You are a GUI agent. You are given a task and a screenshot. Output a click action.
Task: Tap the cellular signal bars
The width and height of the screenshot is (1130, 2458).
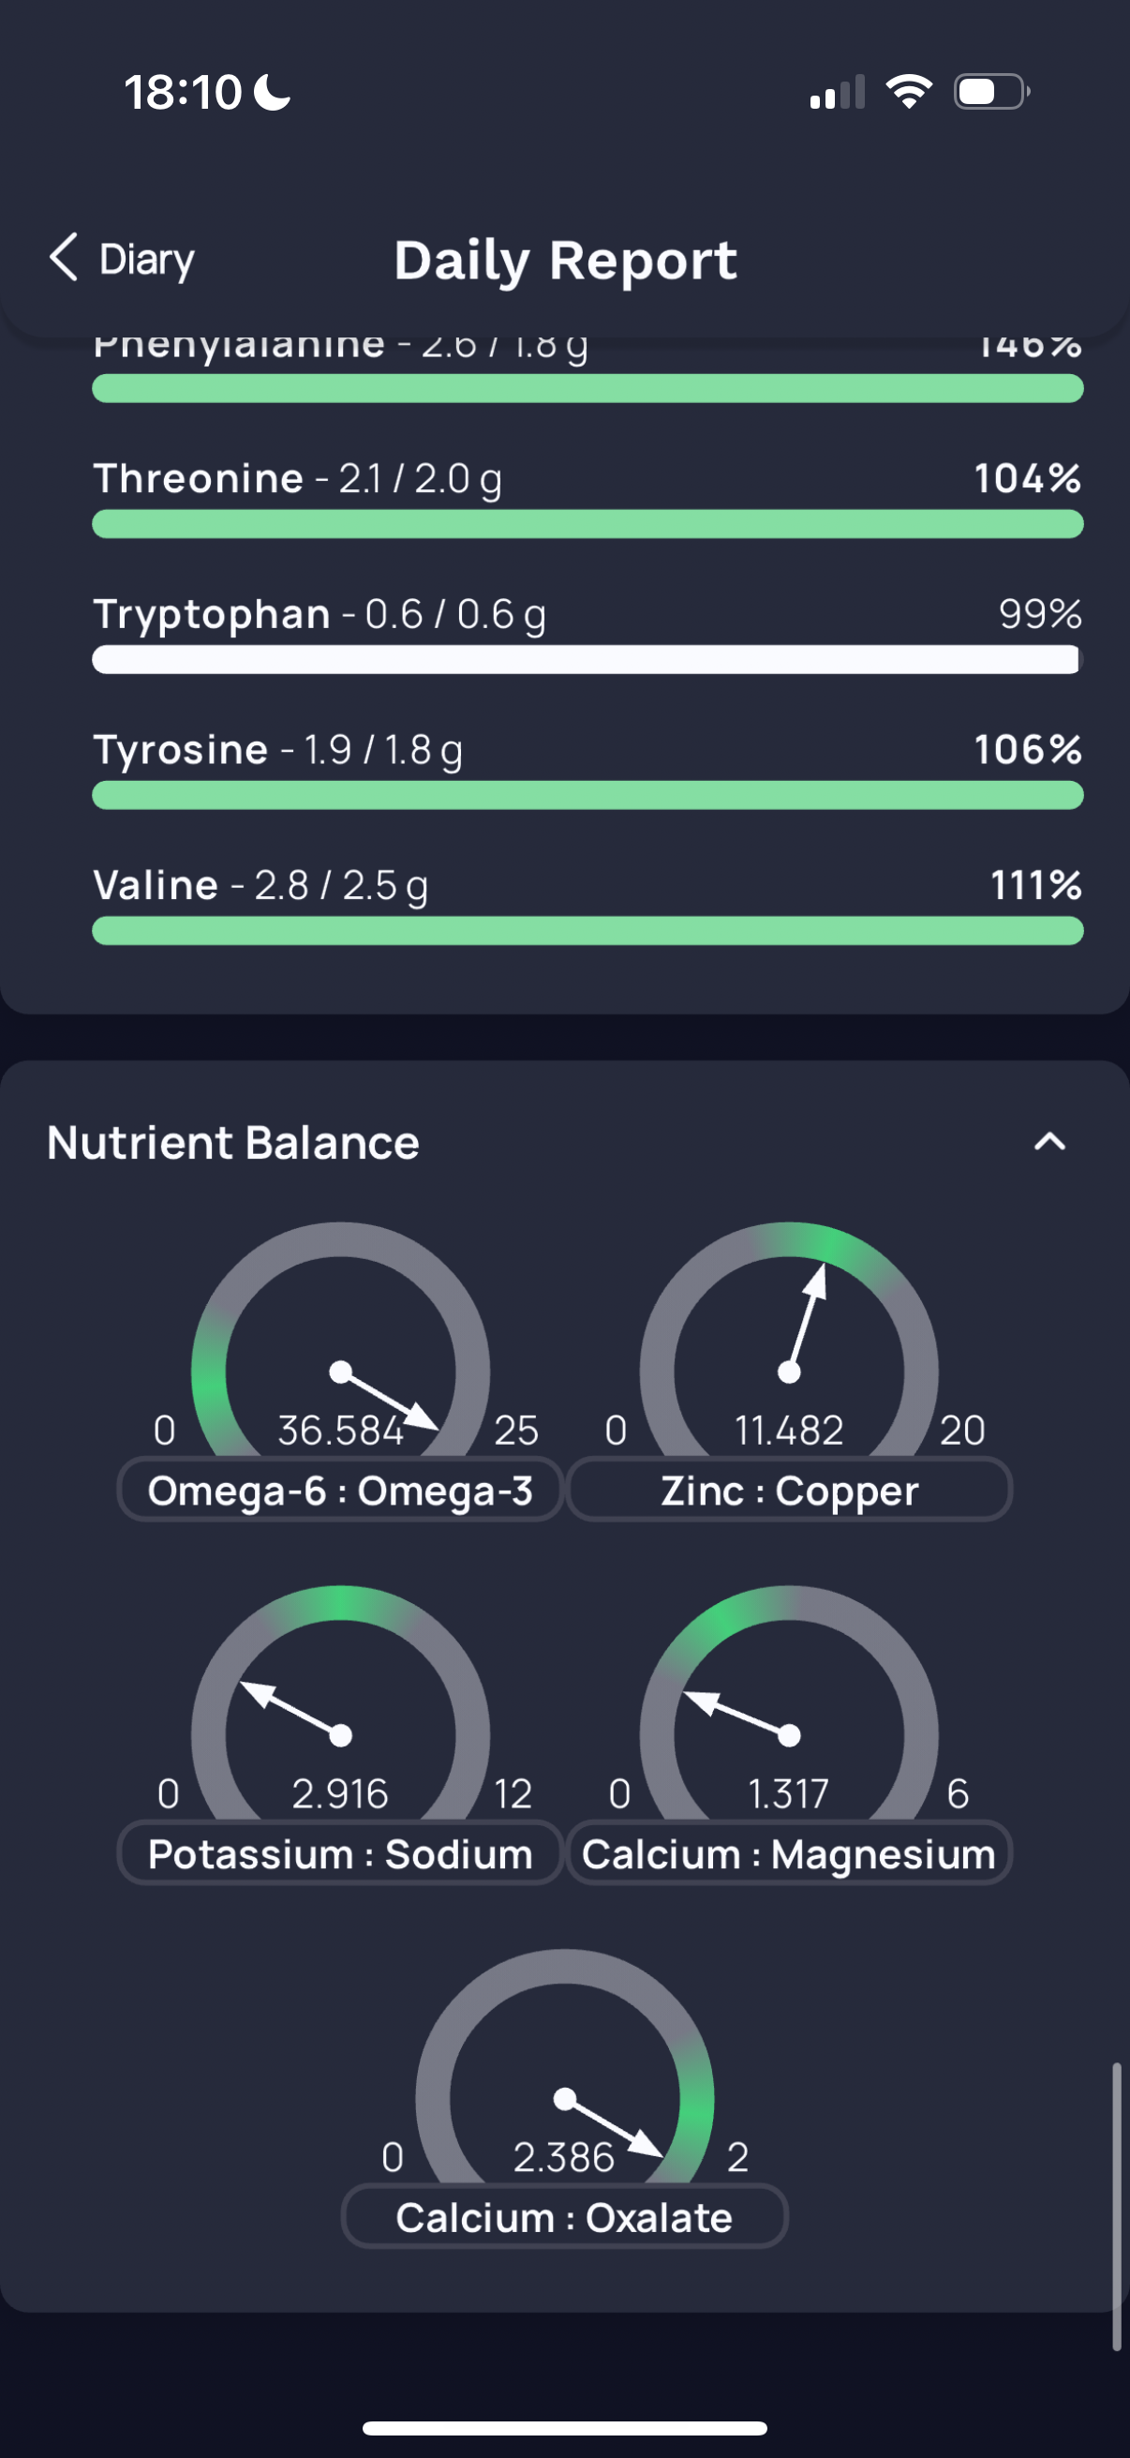click(838, 93)
